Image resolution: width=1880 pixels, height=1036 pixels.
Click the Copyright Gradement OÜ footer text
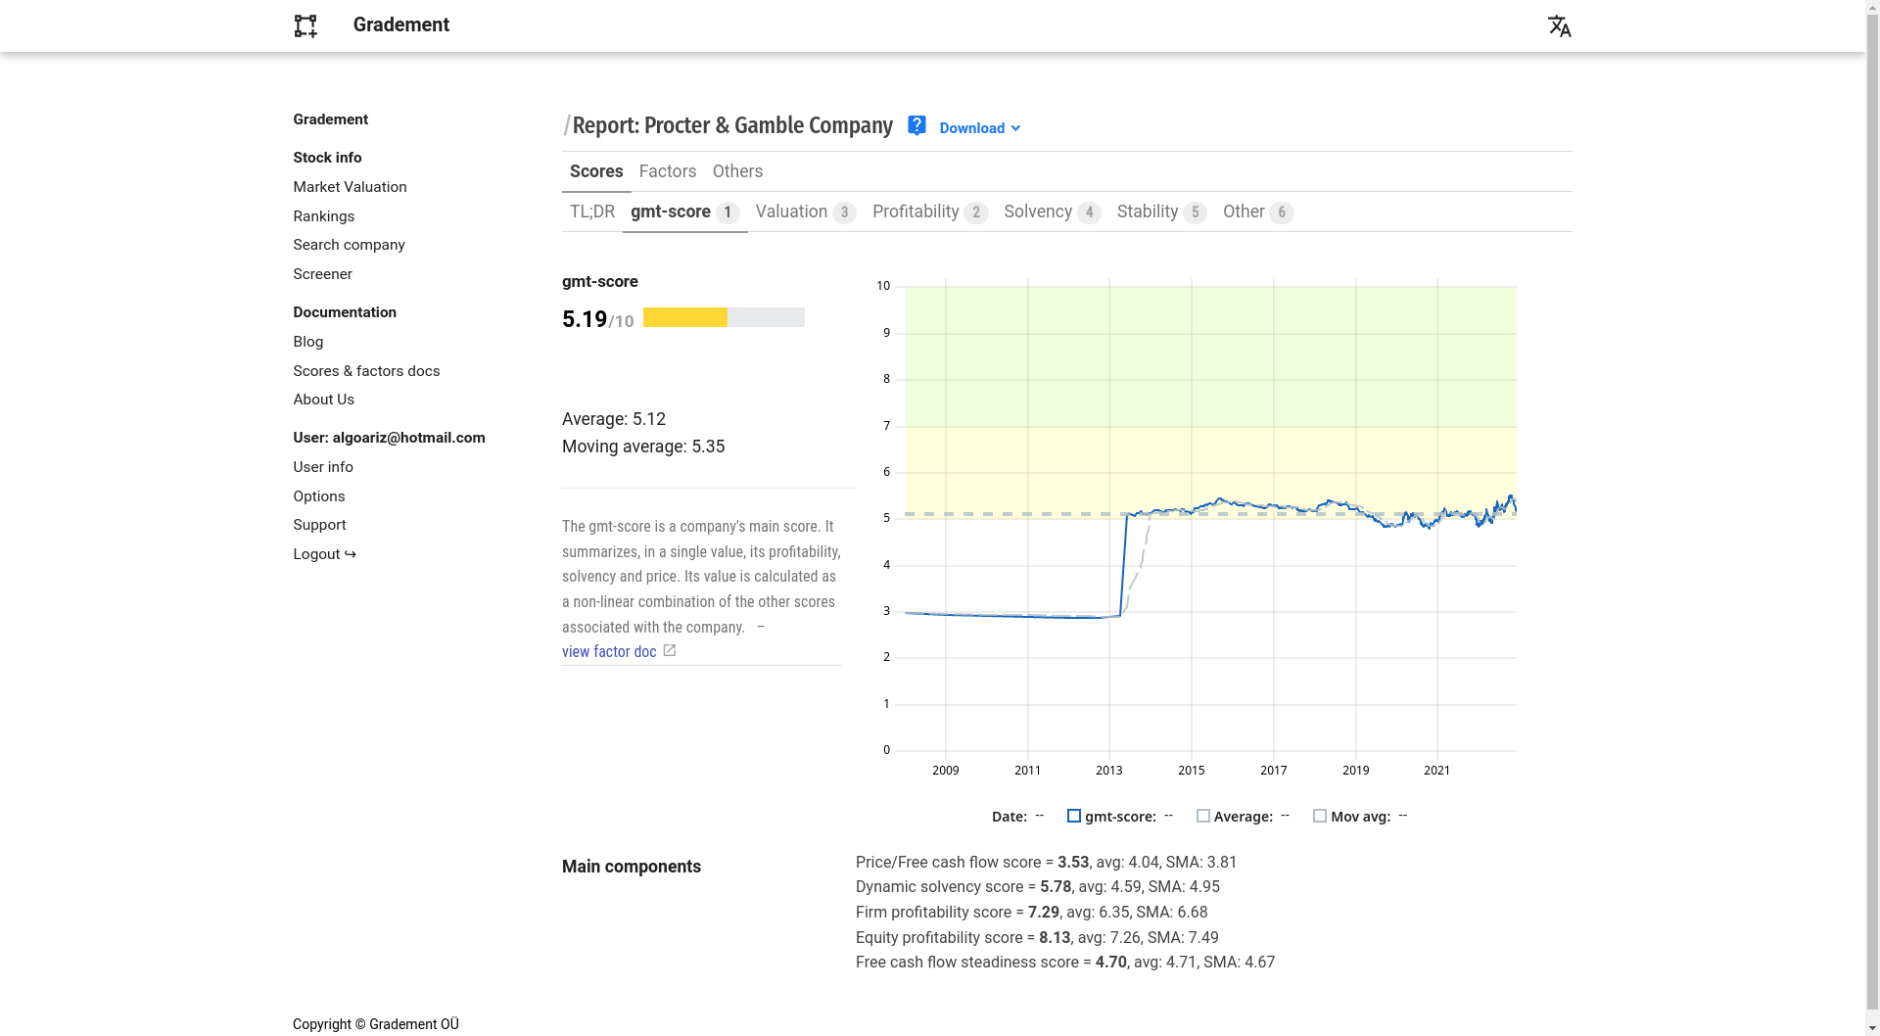coord(375,1024)
